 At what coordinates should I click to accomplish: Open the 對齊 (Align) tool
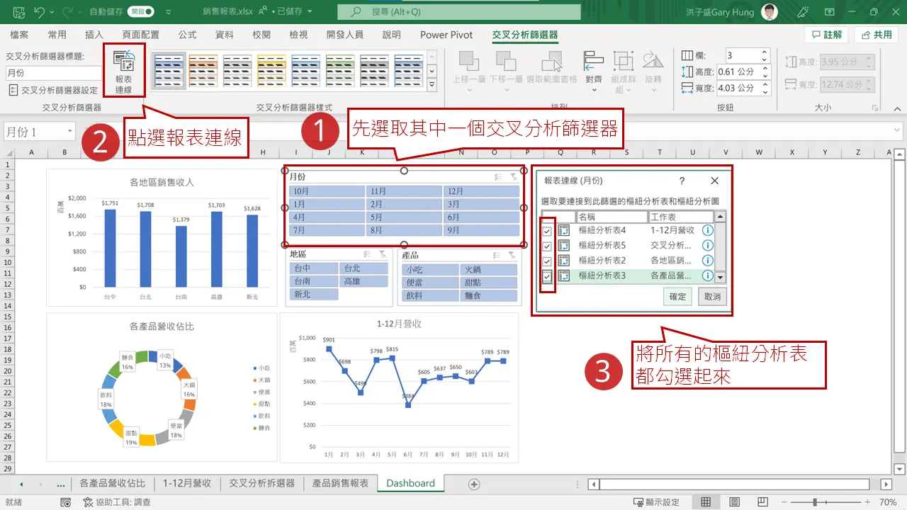(594, 72)
